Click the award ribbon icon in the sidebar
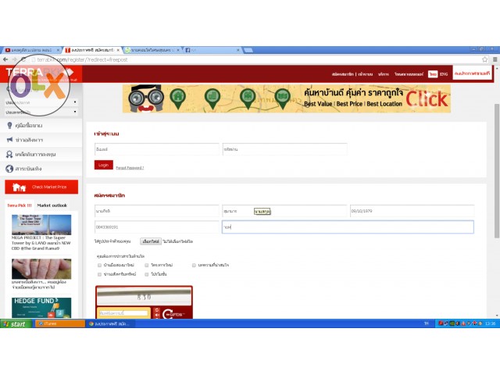 click(9, 154)
